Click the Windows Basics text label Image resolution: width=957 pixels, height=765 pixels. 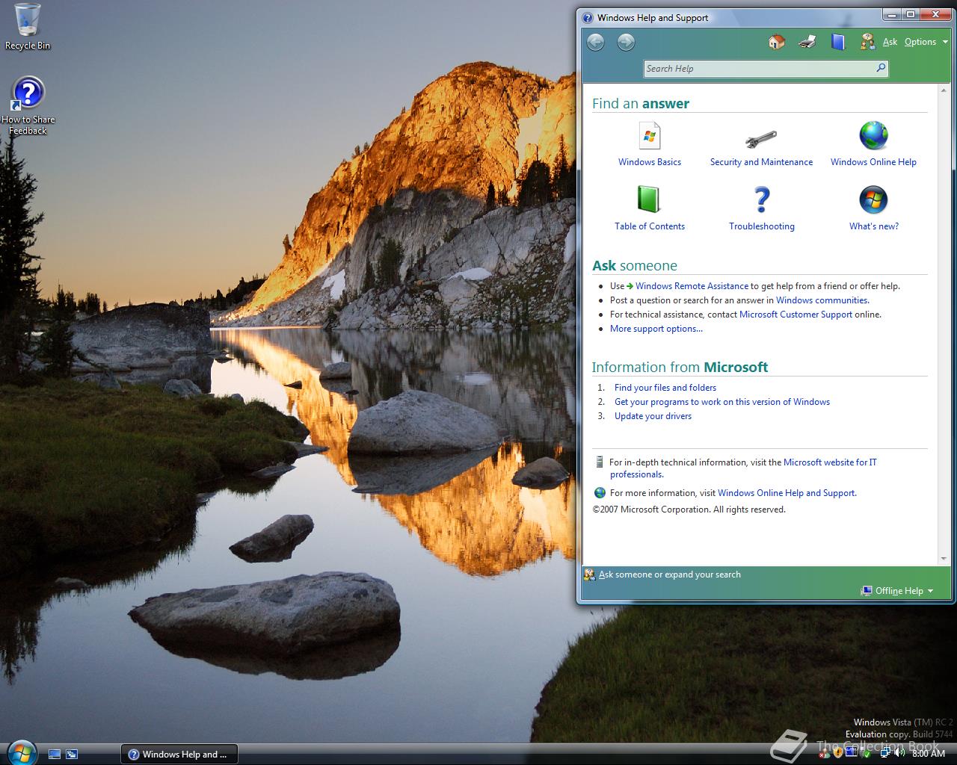650,162
